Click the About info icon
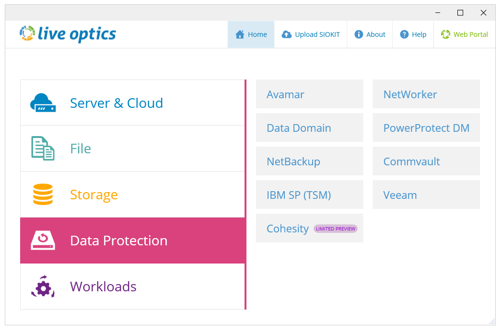 pos(359,34)
